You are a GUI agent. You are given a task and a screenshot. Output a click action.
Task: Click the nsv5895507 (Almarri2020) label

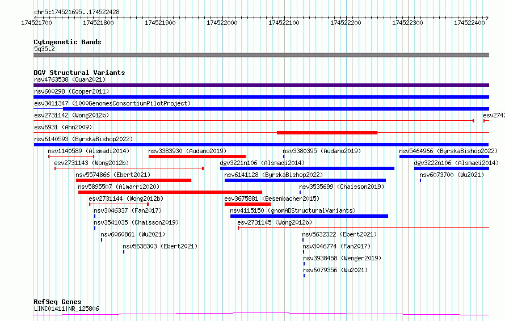[119, 187]
